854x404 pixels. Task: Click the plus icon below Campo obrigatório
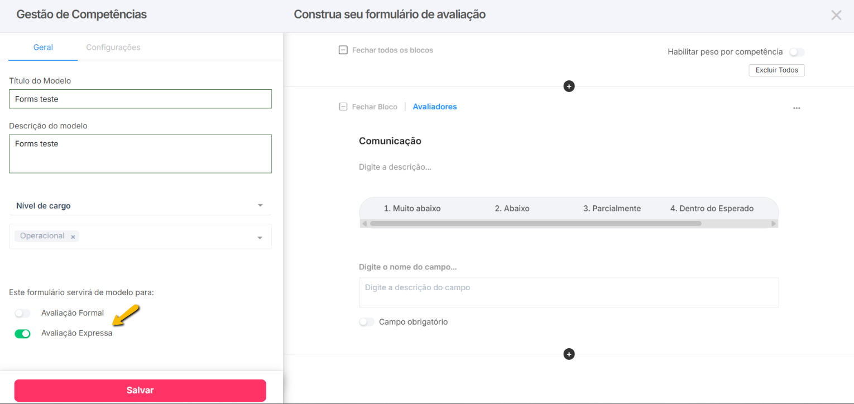click(569, 354)
